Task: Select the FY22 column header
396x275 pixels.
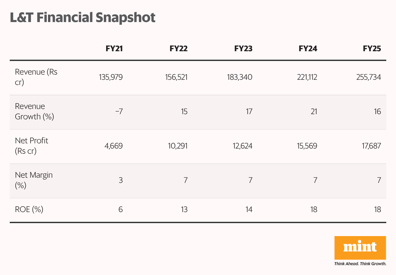Action: [x=179, y=49]
